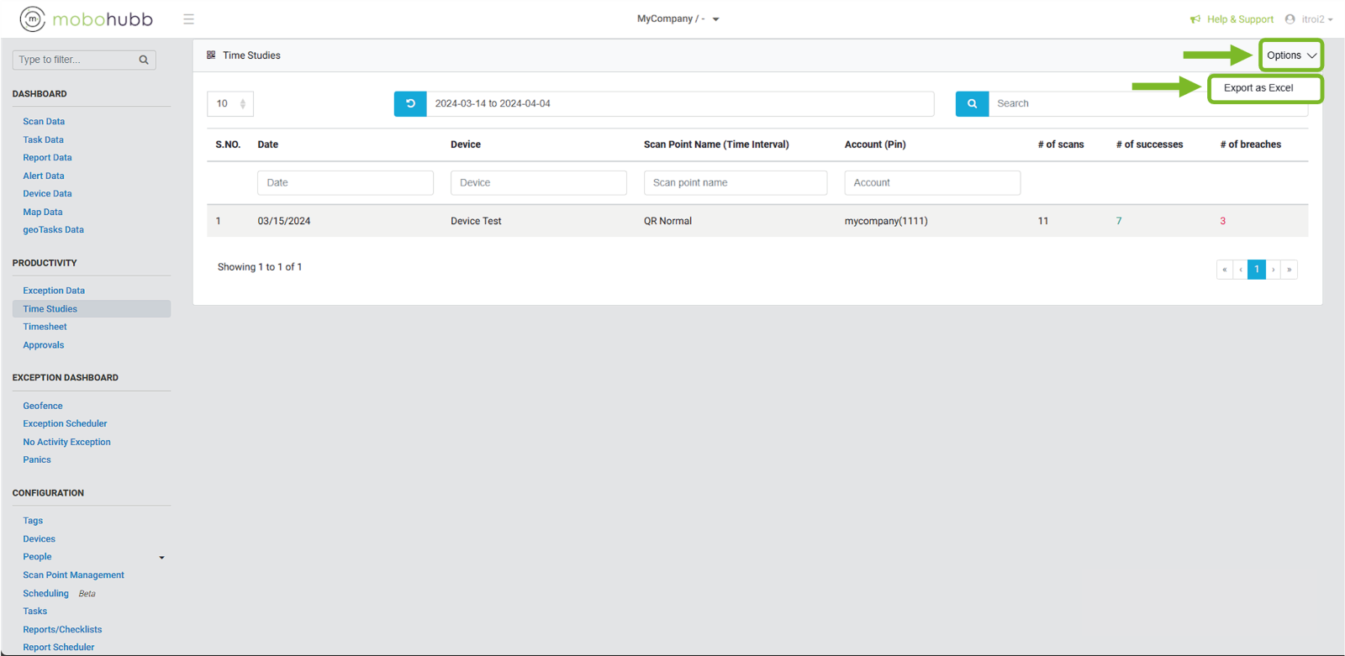Click the last page pagination button
The image size is (1345, 656).
[x=1289, y=270]
